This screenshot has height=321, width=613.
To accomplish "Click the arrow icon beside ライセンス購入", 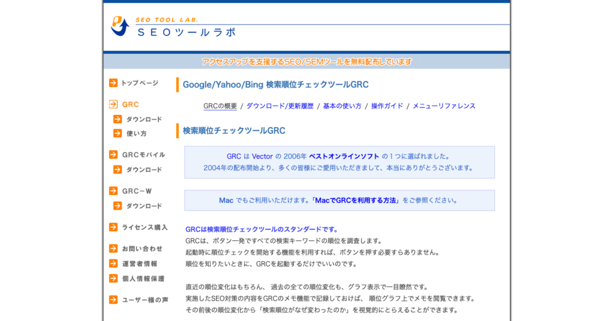I will click(113, 227).
